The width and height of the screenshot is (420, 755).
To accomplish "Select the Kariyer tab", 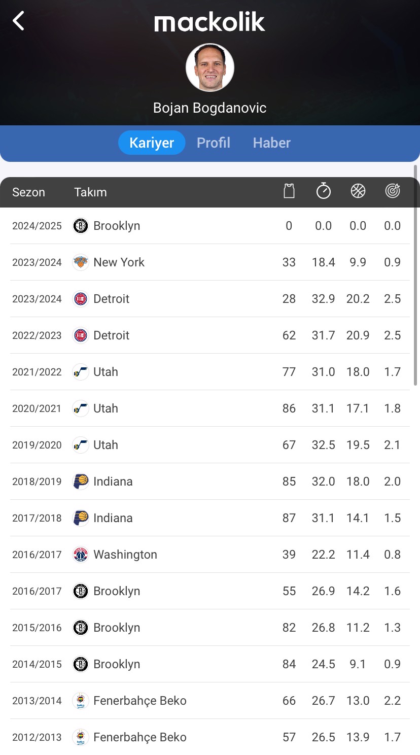I will pyautogui.click(x=152, y=143).
